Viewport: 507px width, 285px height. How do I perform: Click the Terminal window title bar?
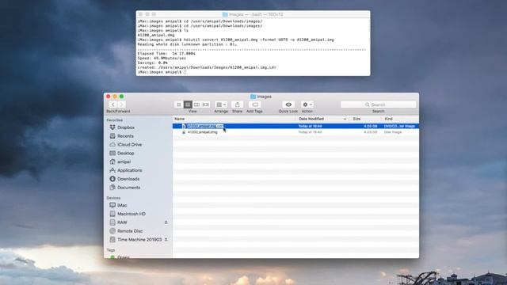(x=253, y=14)
